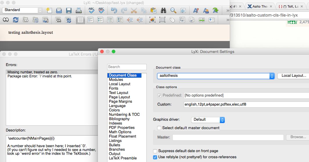Set itemized bullet list paragraph style

[x=100, y=20]
